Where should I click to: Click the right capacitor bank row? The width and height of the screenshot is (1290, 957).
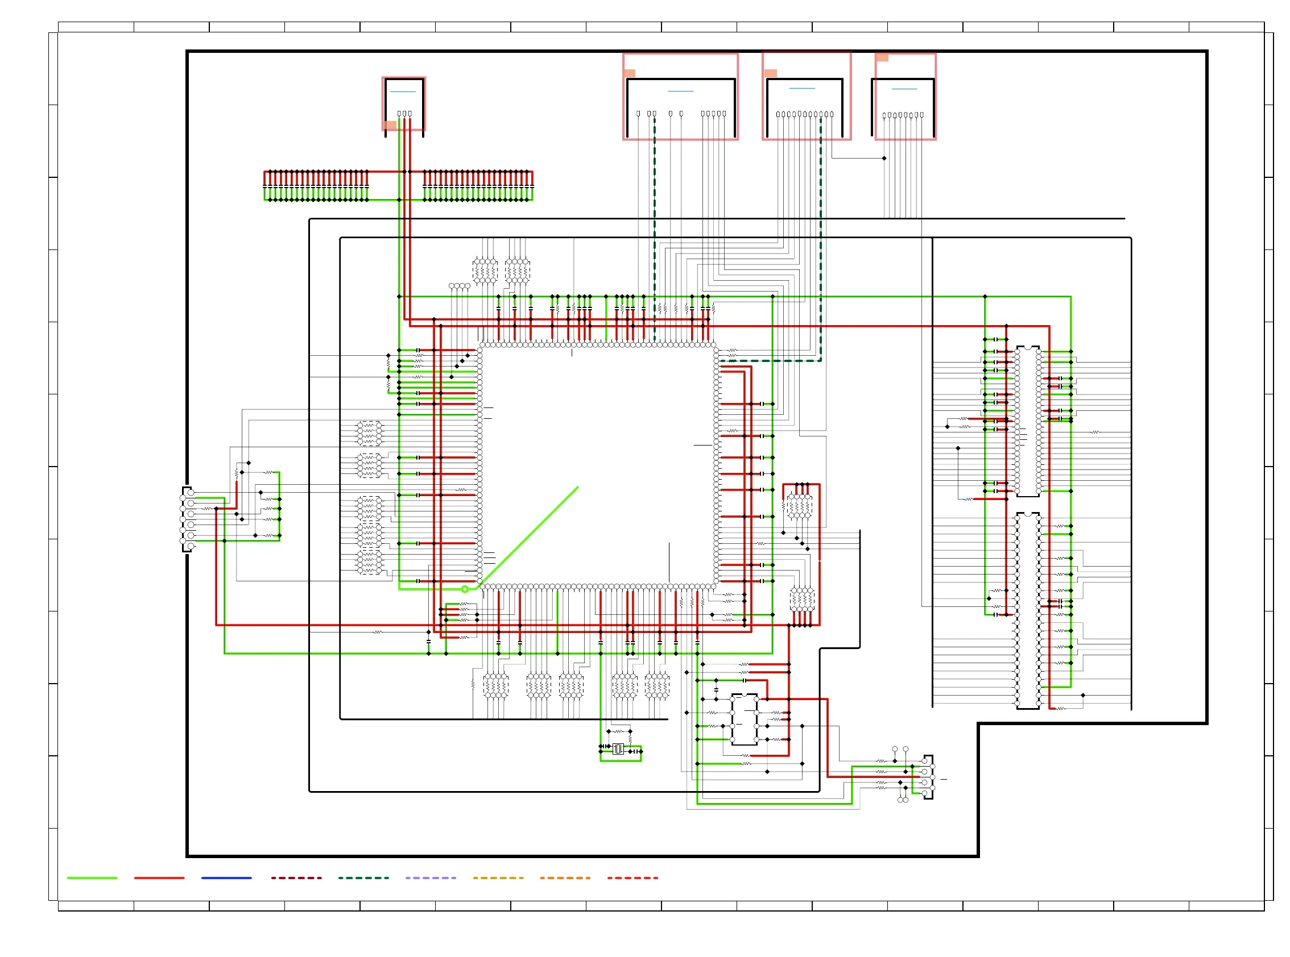coord(477,185)
